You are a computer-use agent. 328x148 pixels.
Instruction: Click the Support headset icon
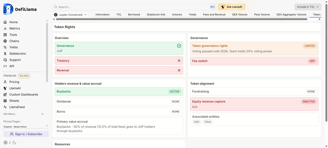[5, 60]
